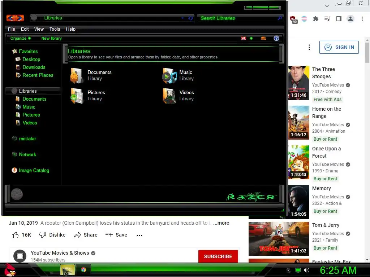Image resolution: width=370 pixels, height=277 pixels.
Task: Open Recent Places under Favorites
Action: point(38,75)
